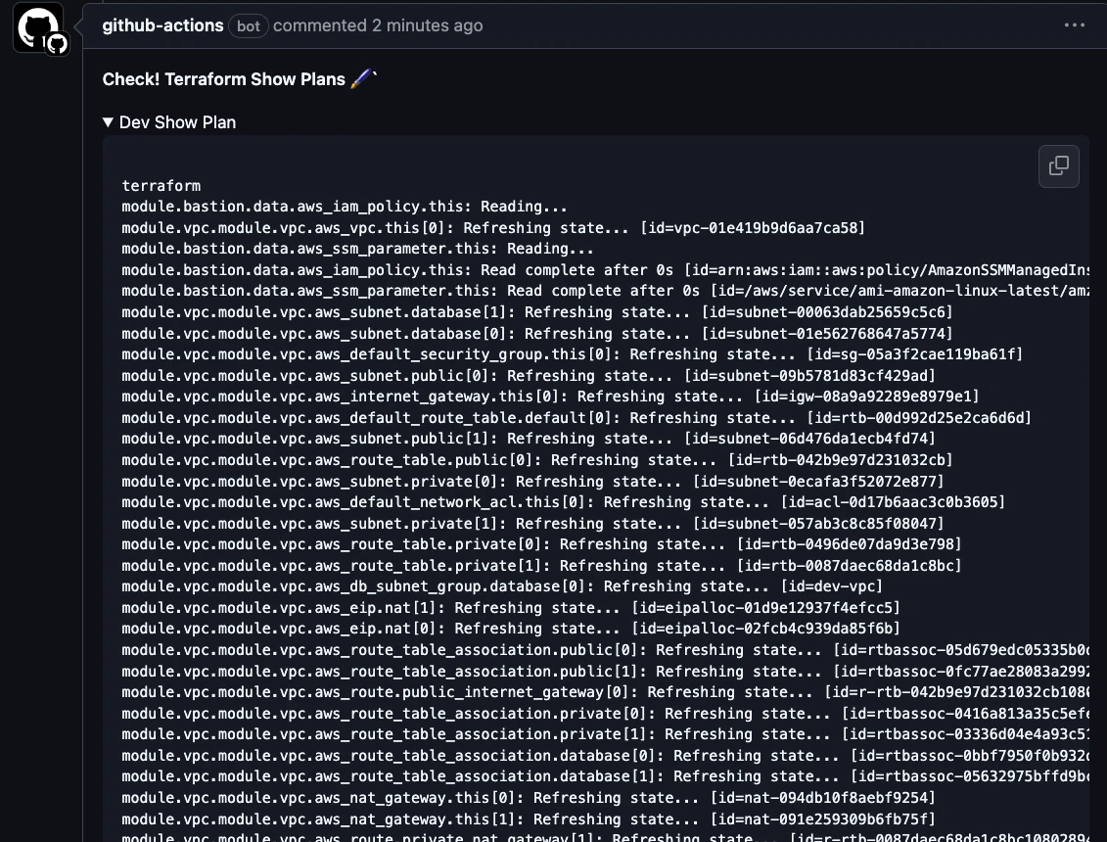This screenshot has height=842, width=1107.
Task: Click the route_table_association.private[0] line
Action: (605, 714)
